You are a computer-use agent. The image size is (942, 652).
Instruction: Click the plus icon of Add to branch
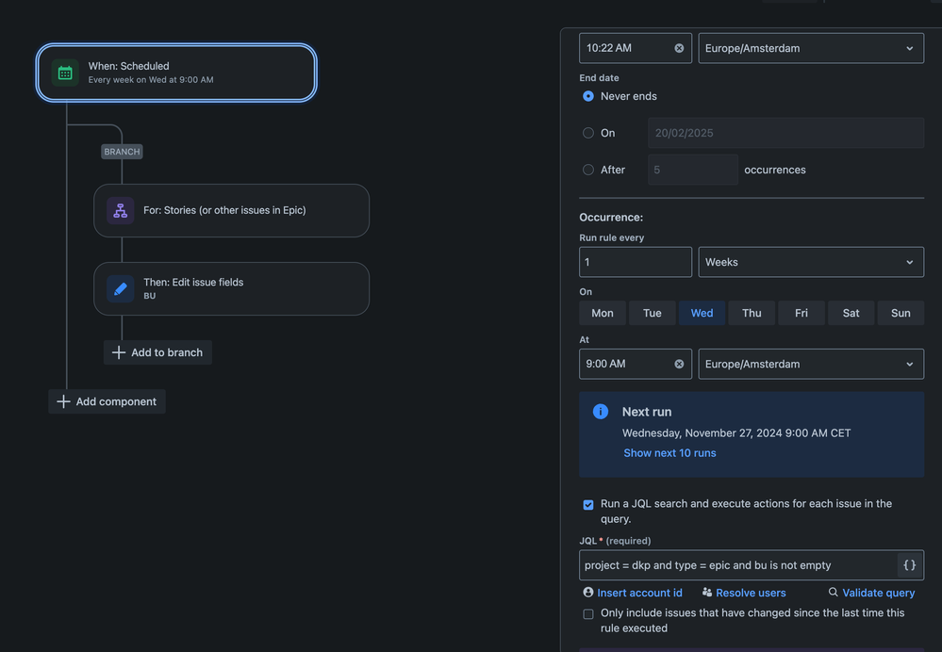(119, 352)
